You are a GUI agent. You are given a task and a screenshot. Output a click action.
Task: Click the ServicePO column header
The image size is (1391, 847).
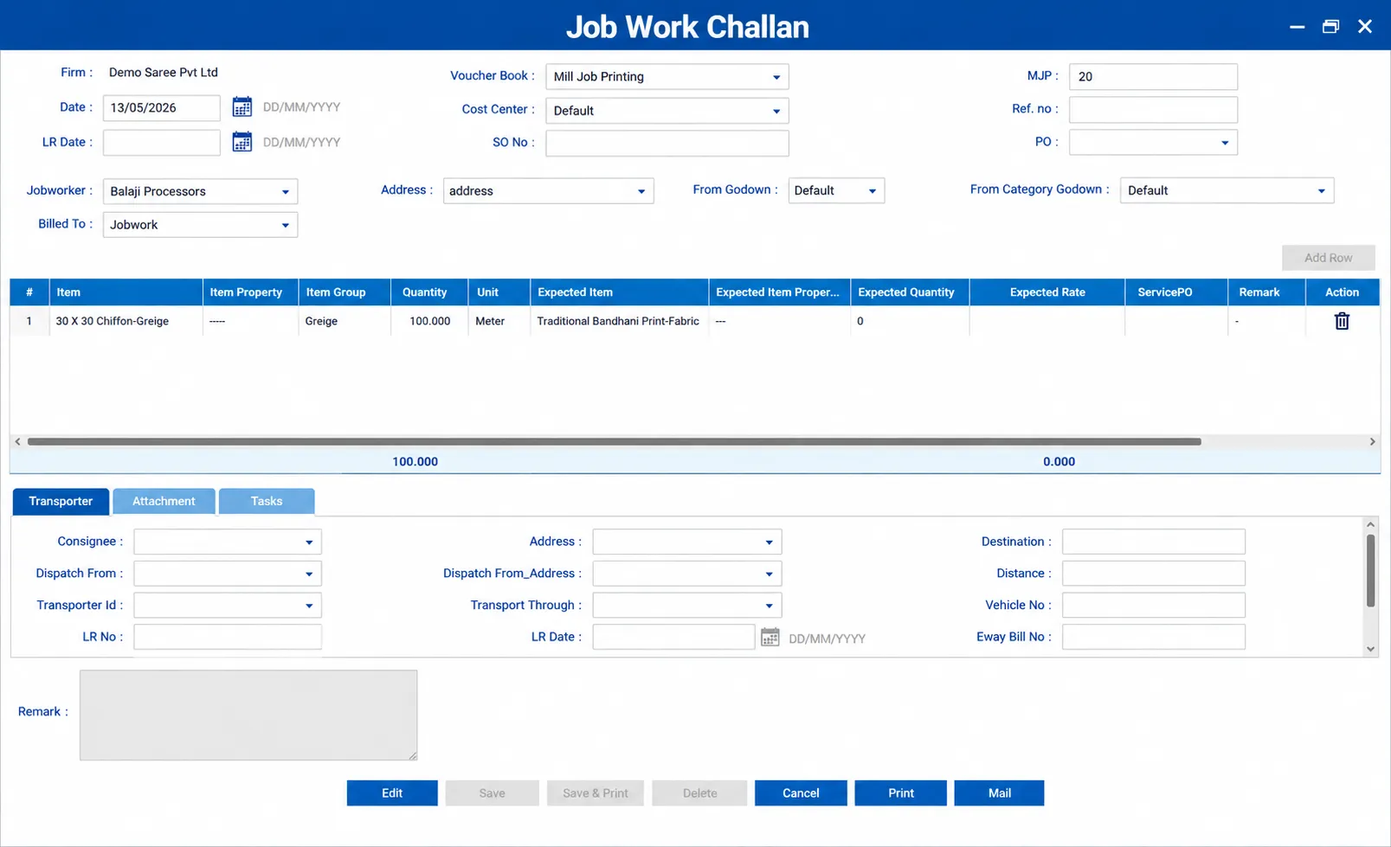1175,292
